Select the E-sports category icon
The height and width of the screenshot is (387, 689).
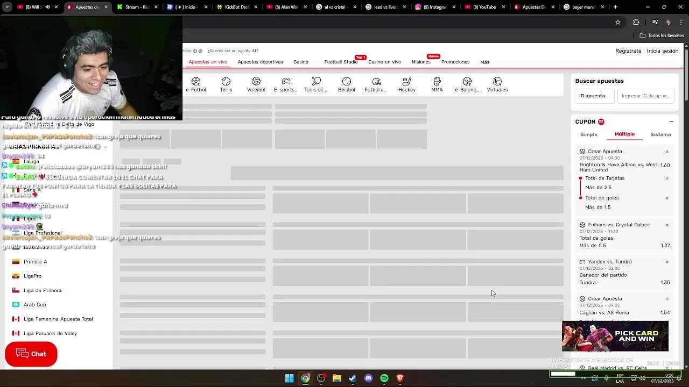click(286, 84)
